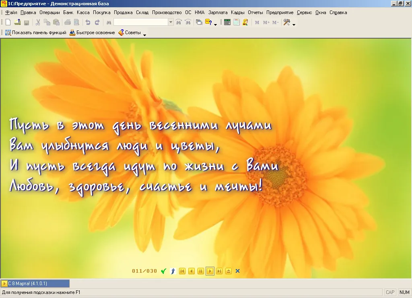Open the calendar icon
Screen dimensions: 412x298
237,22
